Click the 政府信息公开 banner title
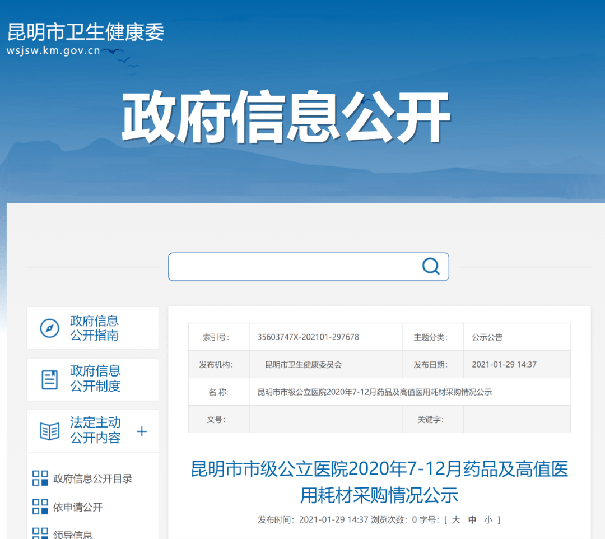This screenshot has height=539, width=605. click(286, 117)
